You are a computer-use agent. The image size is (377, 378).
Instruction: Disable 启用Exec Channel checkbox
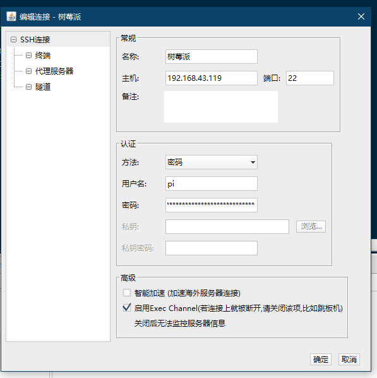[x=127, y=308]
